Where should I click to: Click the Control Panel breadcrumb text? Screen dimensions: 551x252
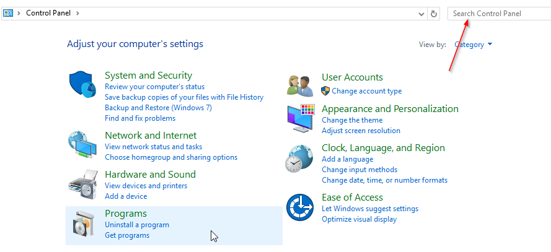[48, 14]
